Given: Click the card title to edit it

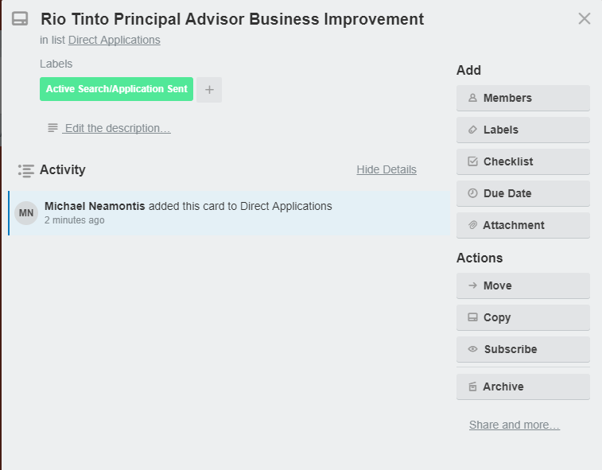Looking at the screenshot, I should [232, 19].
